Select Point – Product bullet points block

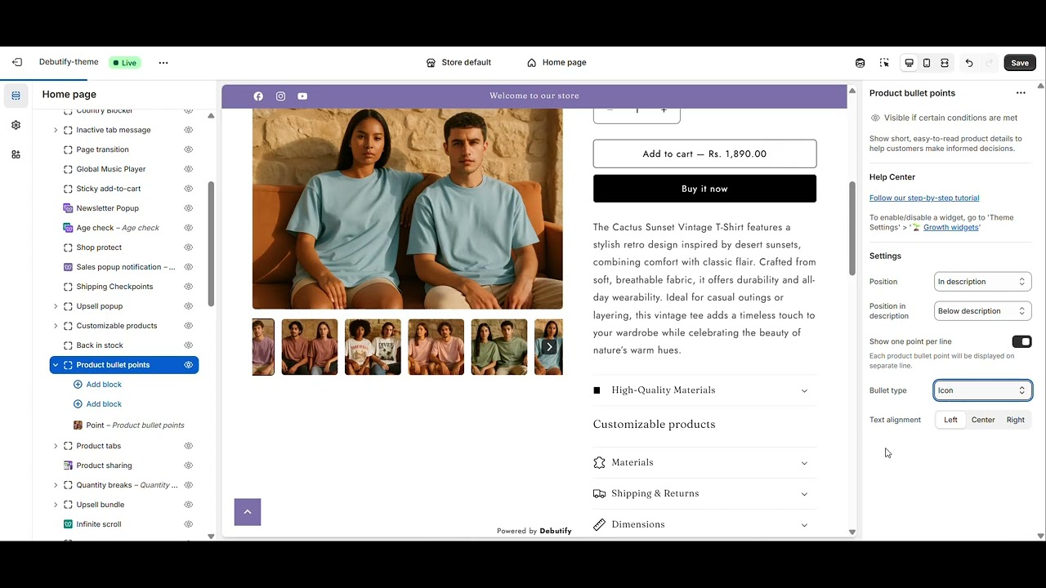[x=128, y=425]
